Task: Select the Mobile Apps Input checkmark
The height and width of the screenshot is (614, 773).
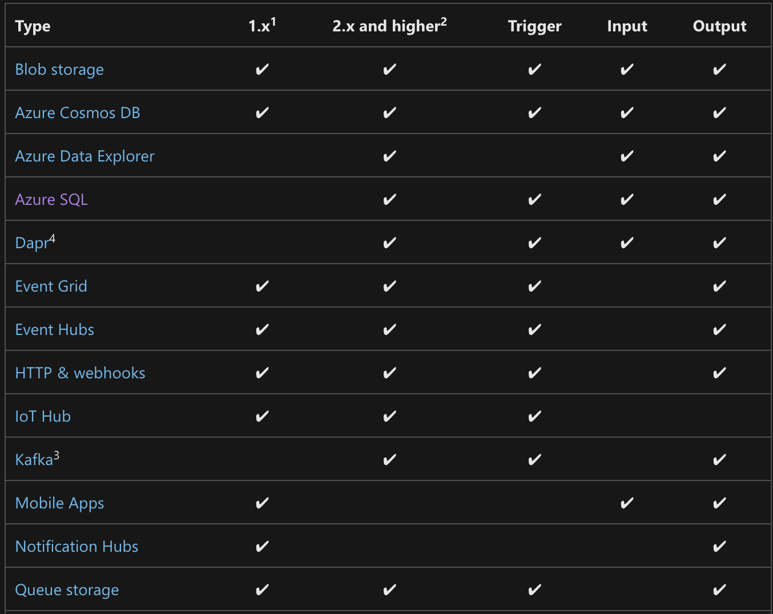Action: tap(627, 503)
